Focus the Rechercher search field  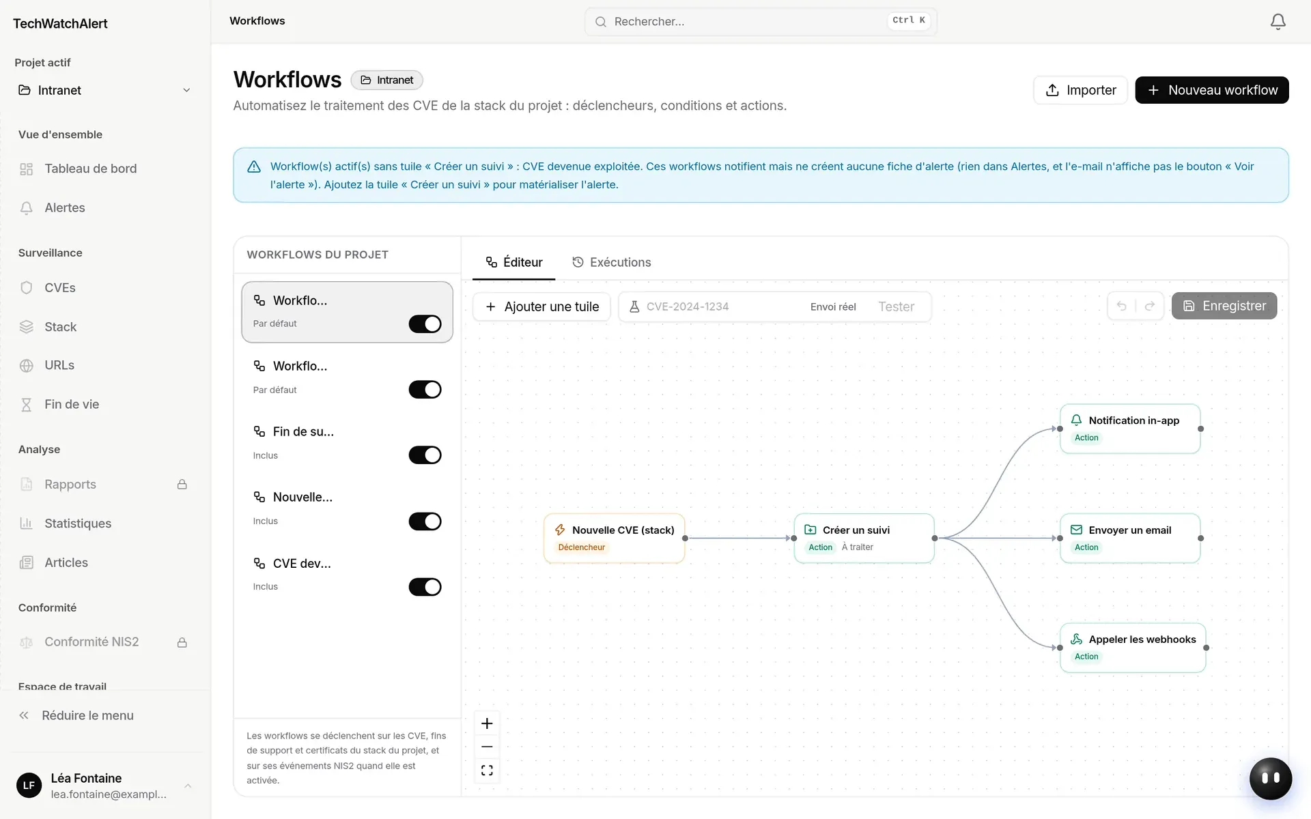tap(761, 22)
